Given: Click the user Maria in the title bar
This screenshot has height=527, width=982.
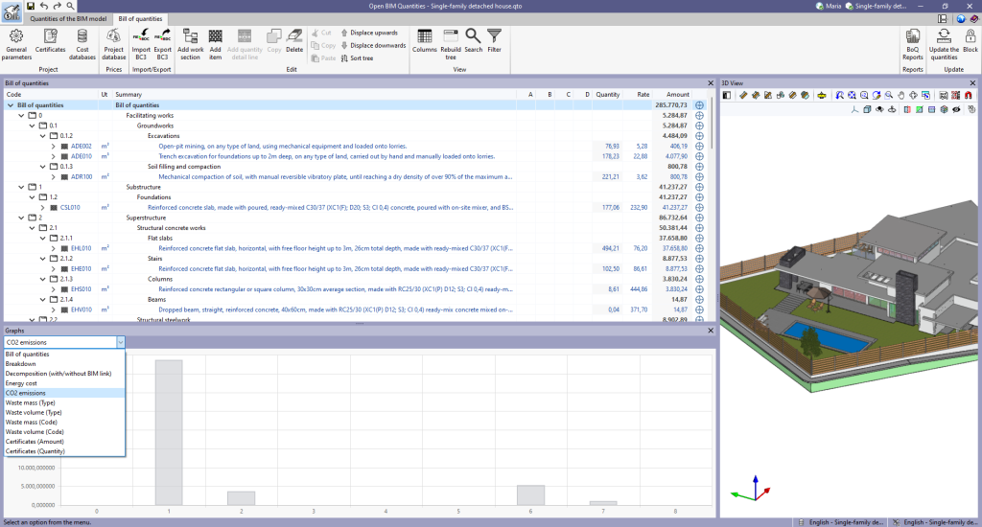Looking at the screenshot, I should click(x=829, y=6).
